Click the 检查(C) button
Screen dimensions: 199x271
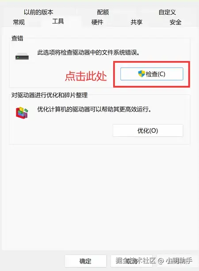152,74
